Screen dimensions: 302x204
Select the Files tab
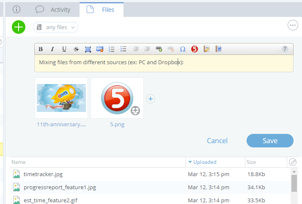coord(102,10)
